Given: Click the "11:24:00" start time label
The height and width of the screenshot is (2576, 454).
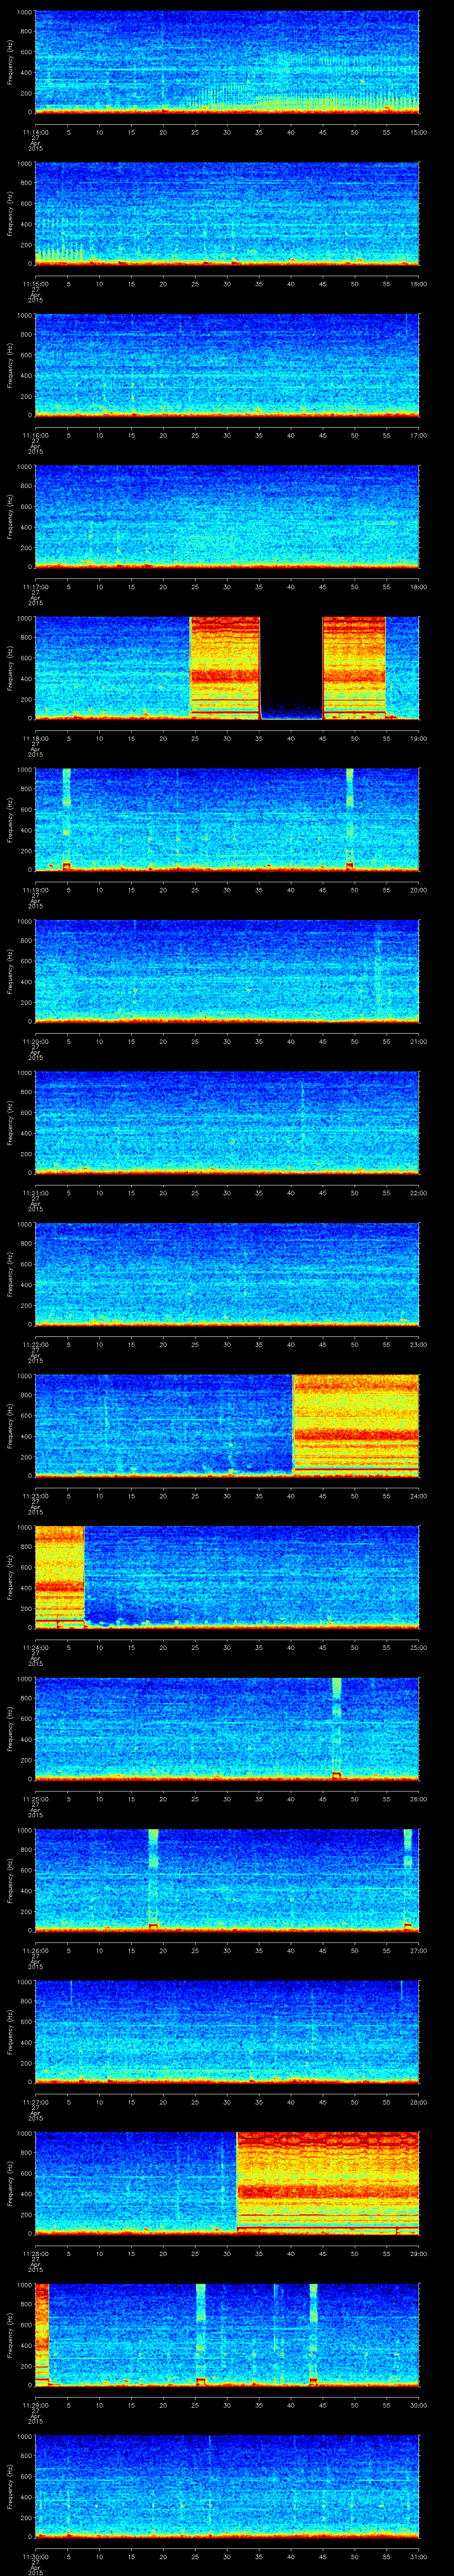Looking at the screenshot, I should [x=35, y=1647].
